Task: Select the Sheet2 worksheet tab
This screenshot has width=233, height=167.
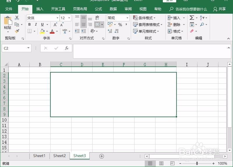Action: click(x=59, y=156)
